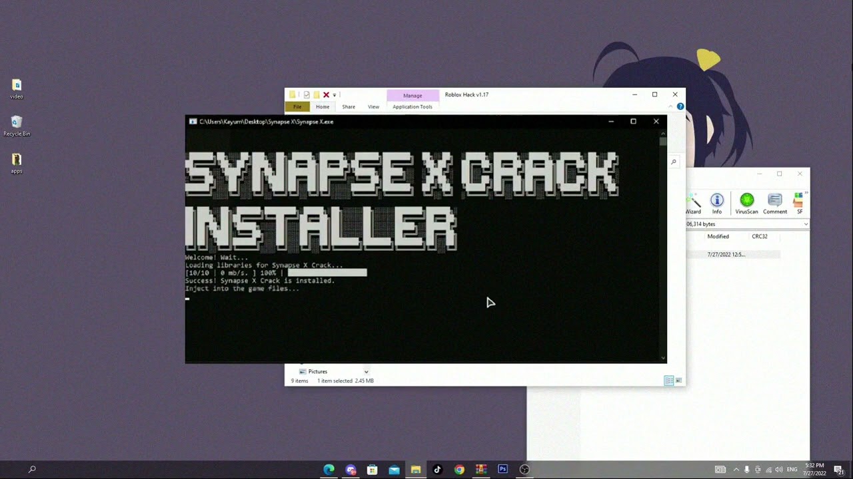Viewport: 853px width, 479px height.
Task: Click the console window system icon
Action: [x=193, y=122]
